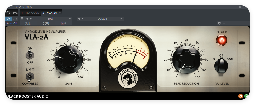Open the Default program dropdown

(x=104, y=19)
